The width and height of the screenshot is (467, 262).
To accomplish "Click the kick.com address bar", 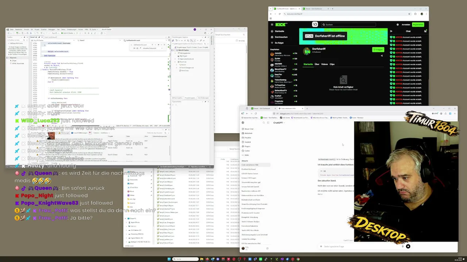I will [x=347, y=14].
